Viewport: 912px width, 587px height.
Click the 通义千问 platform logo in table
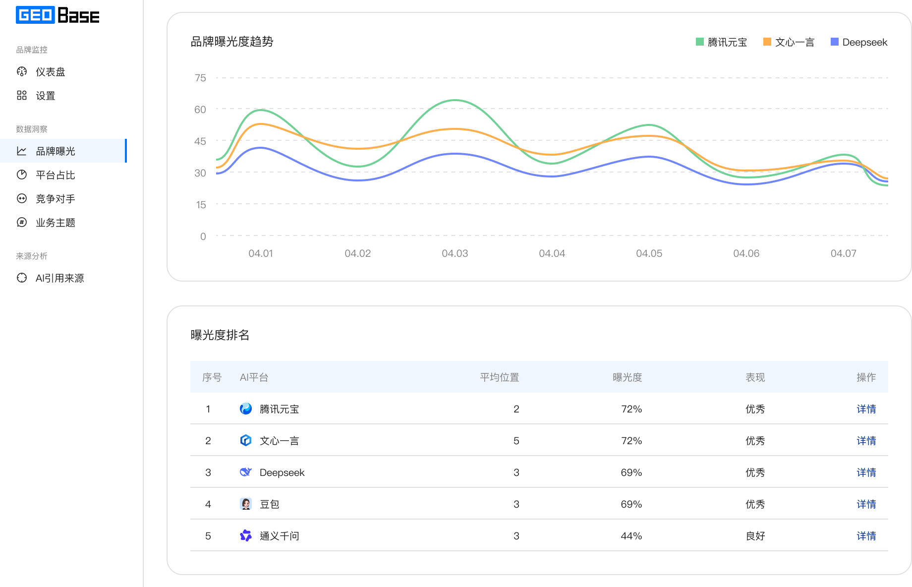246,536
